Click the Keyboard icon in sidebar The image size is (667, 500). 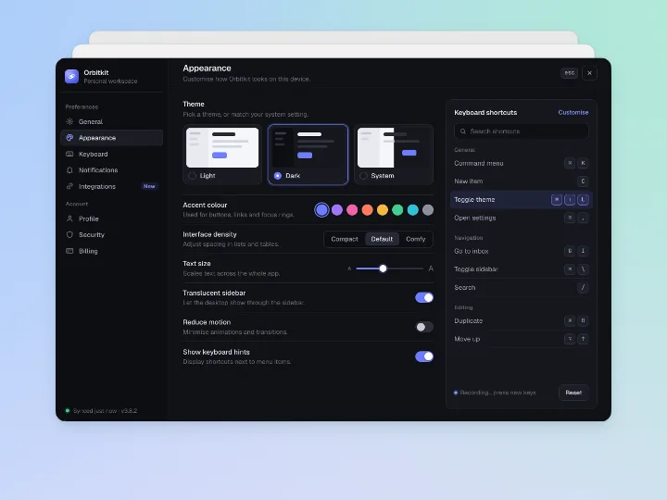(x=69, y=154)
